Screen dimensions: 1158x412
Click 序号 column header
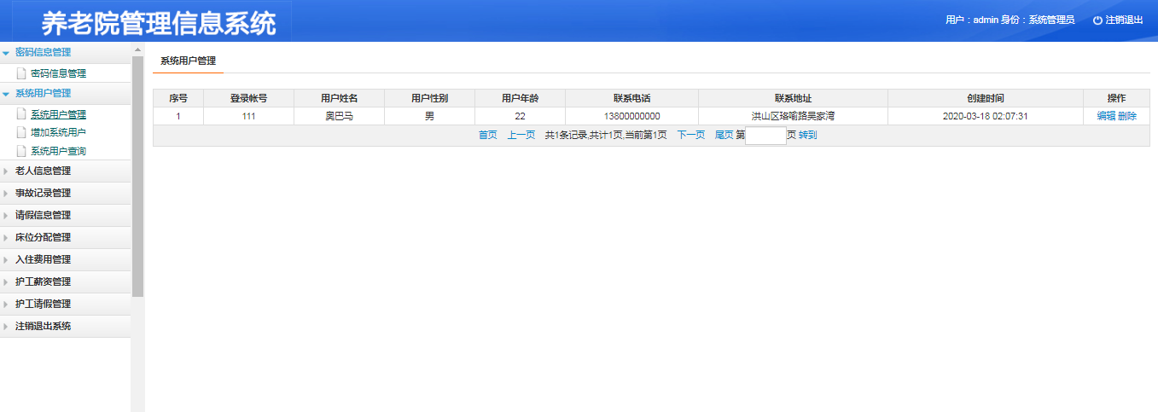click(178, 98)
